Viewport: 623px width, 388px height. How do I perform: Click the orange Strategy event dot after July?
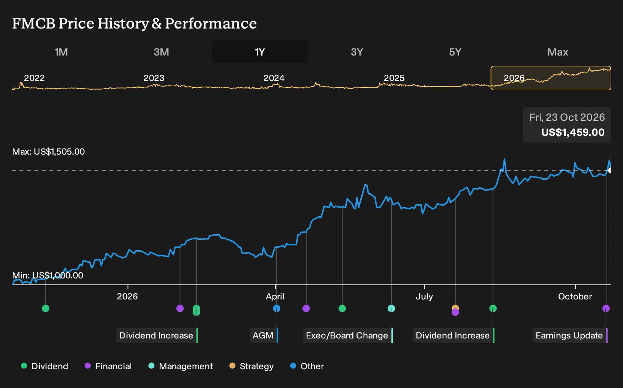[455, 307]
